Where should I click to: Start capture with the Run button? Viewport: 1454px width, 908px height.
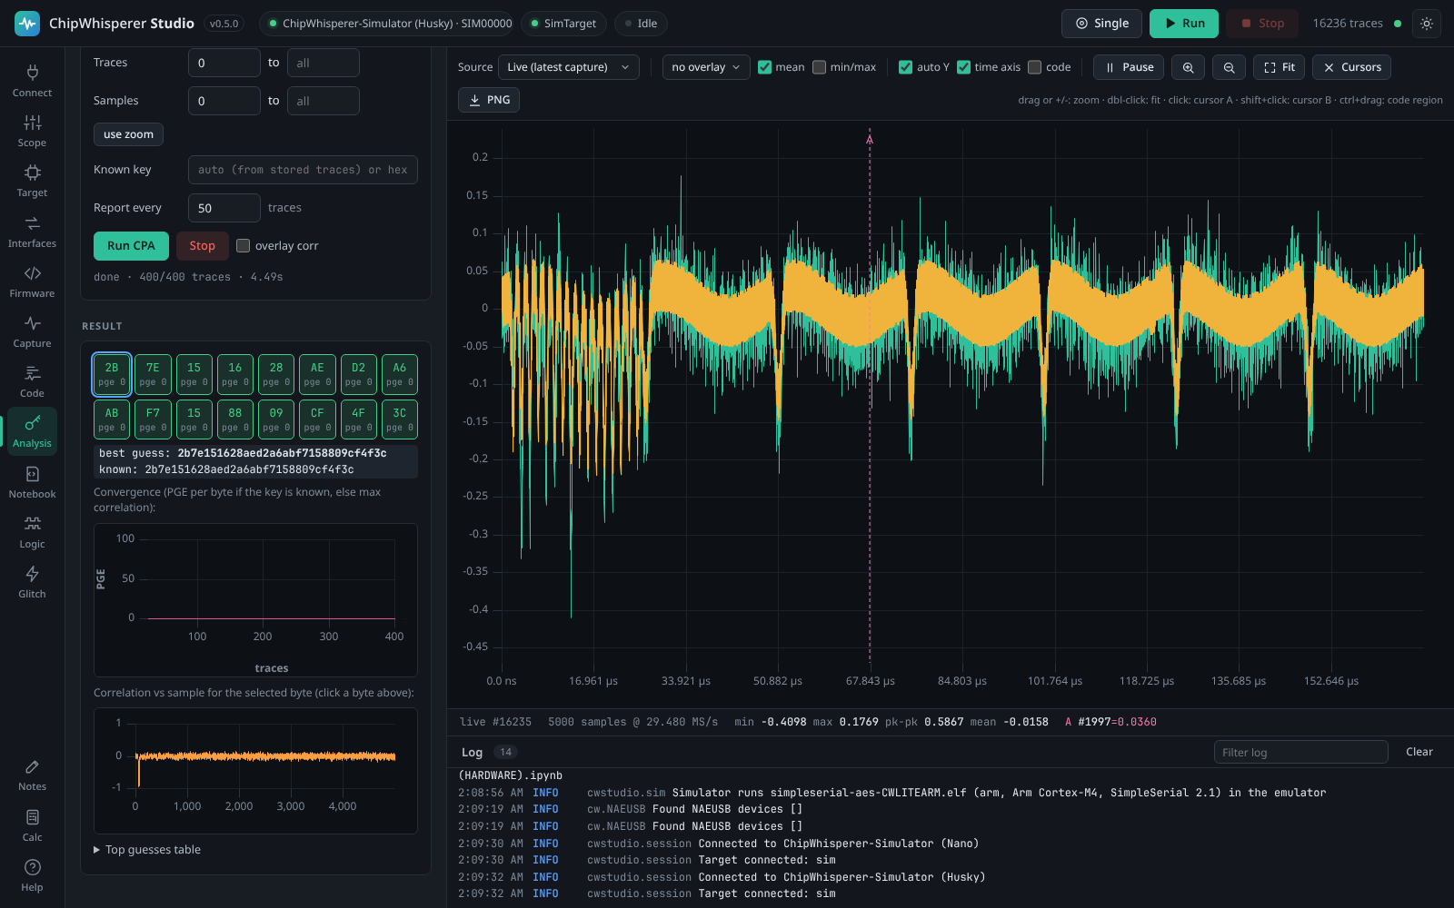(1184, 24)
